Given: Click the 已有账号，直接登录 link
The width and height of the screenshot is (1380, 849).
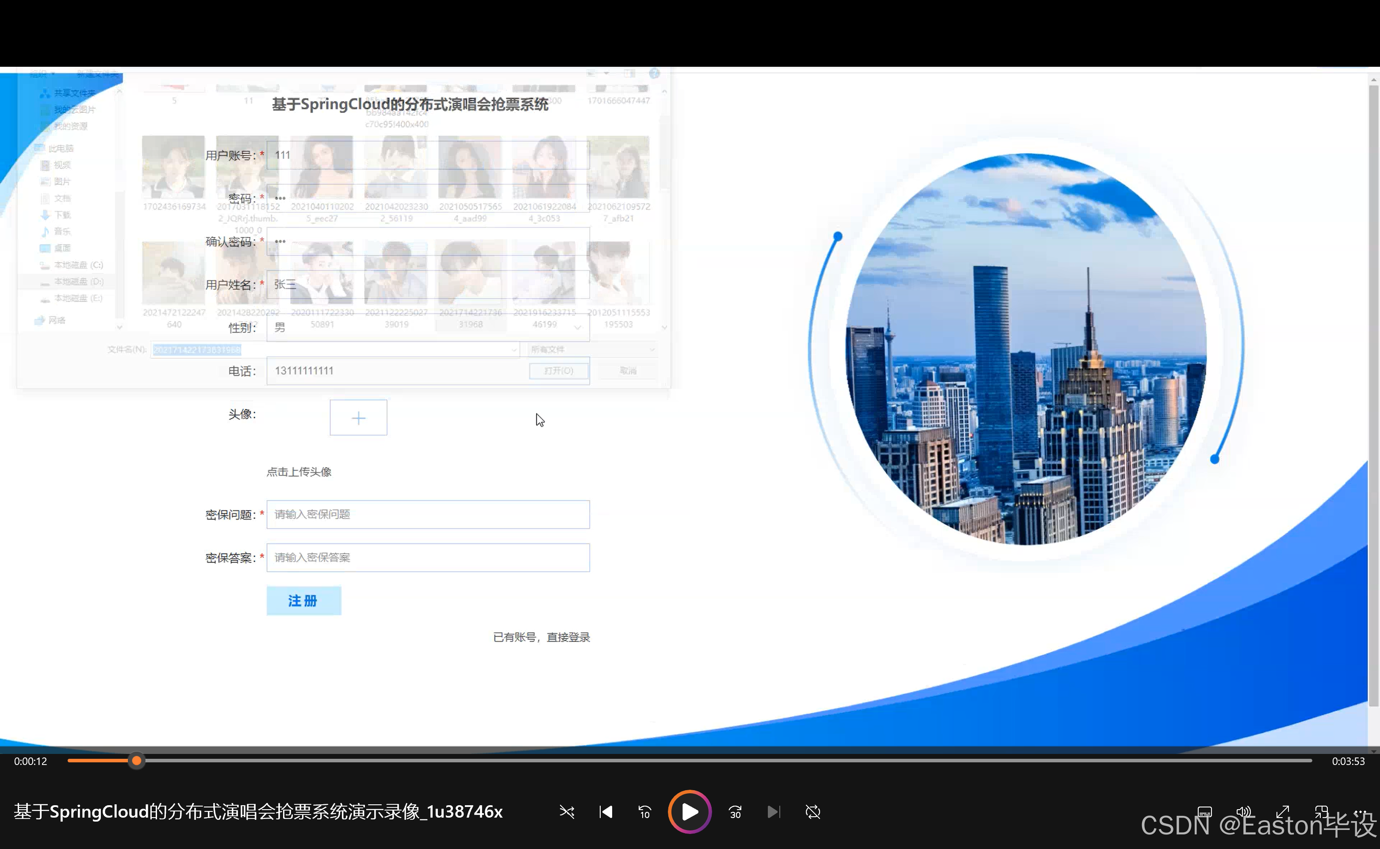Looking at the screenshot, I should 541,637.
